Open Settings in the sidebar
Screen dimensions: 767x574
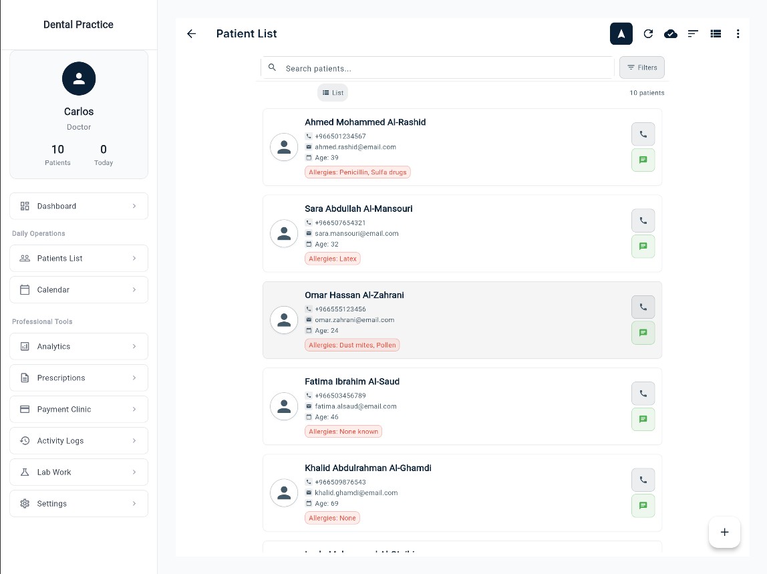tap(79, 504)
